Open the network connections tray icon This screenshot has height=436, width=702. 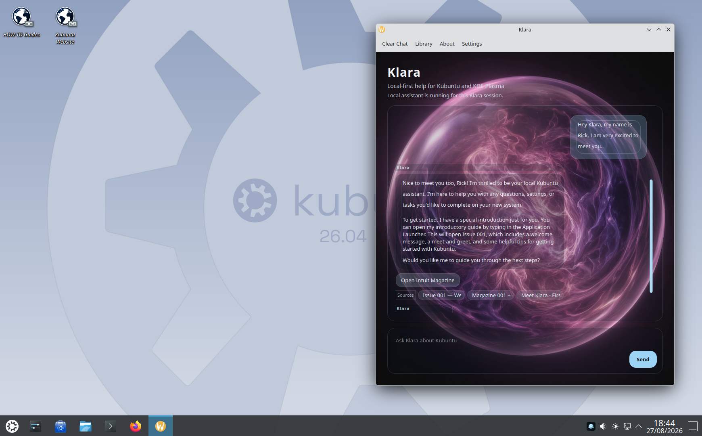627,426
